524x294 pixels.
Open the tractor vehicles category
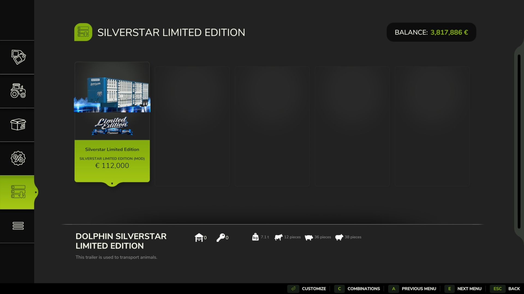tap(18, 91)
